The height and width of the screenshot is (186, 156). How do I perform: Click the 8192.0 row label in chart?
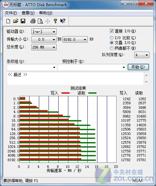(13, 160)
